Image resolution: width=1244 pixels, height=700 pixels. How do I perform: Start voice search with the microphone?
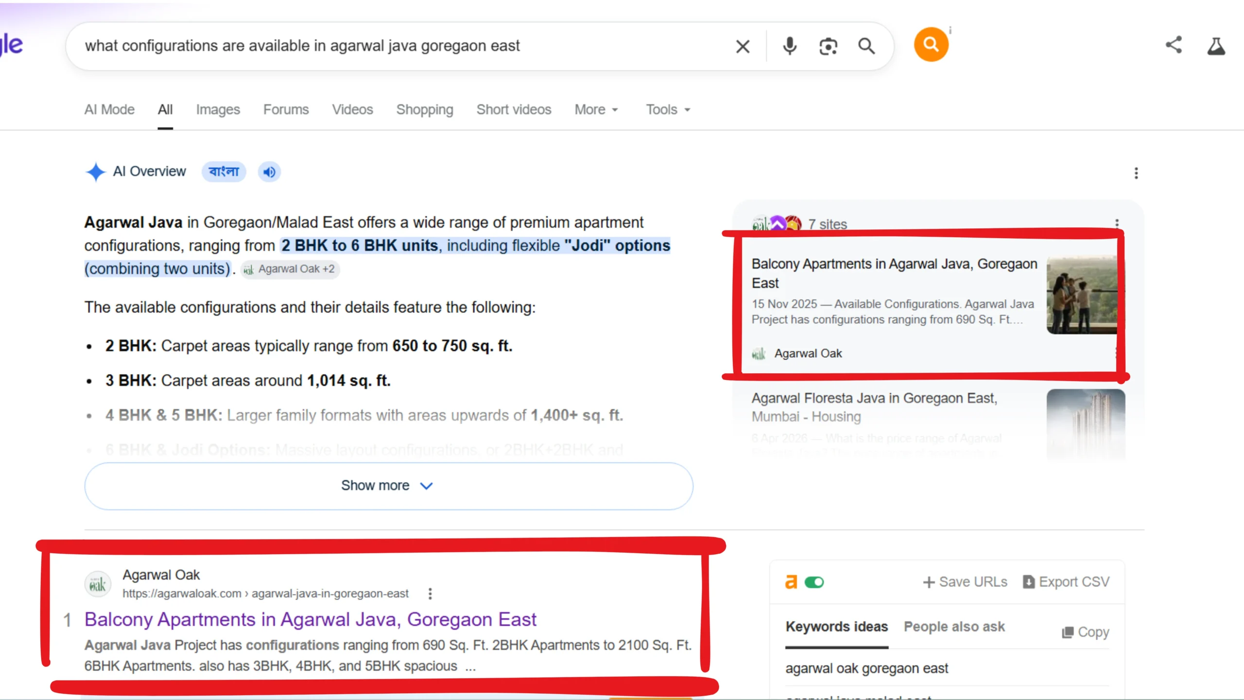pos(790,46)
